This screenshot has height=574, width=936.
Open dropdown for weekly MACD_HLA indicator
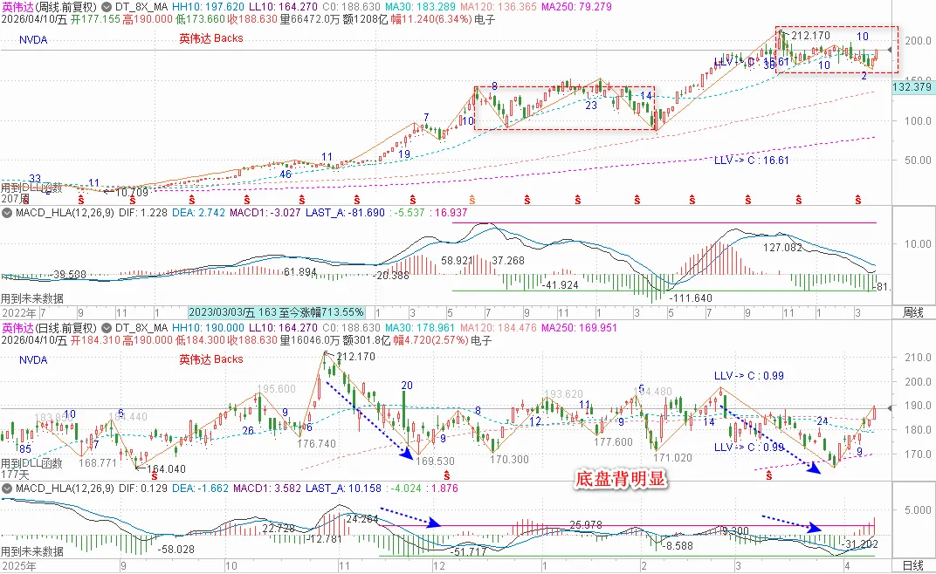[x=7, y=213]
